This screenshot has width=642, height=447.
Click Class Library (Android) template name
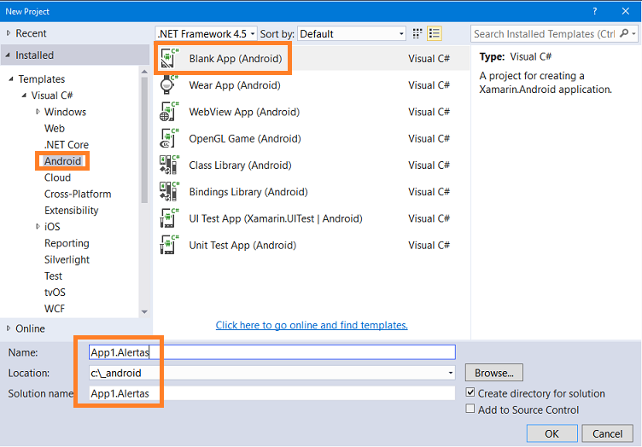pos(241,165)
